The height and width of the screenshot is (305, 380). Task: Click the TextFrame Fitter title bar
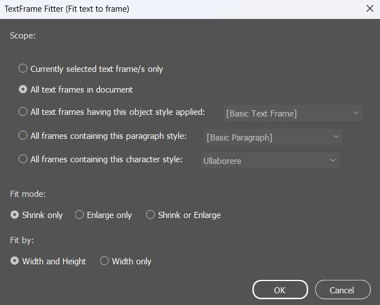click(167, 8)
